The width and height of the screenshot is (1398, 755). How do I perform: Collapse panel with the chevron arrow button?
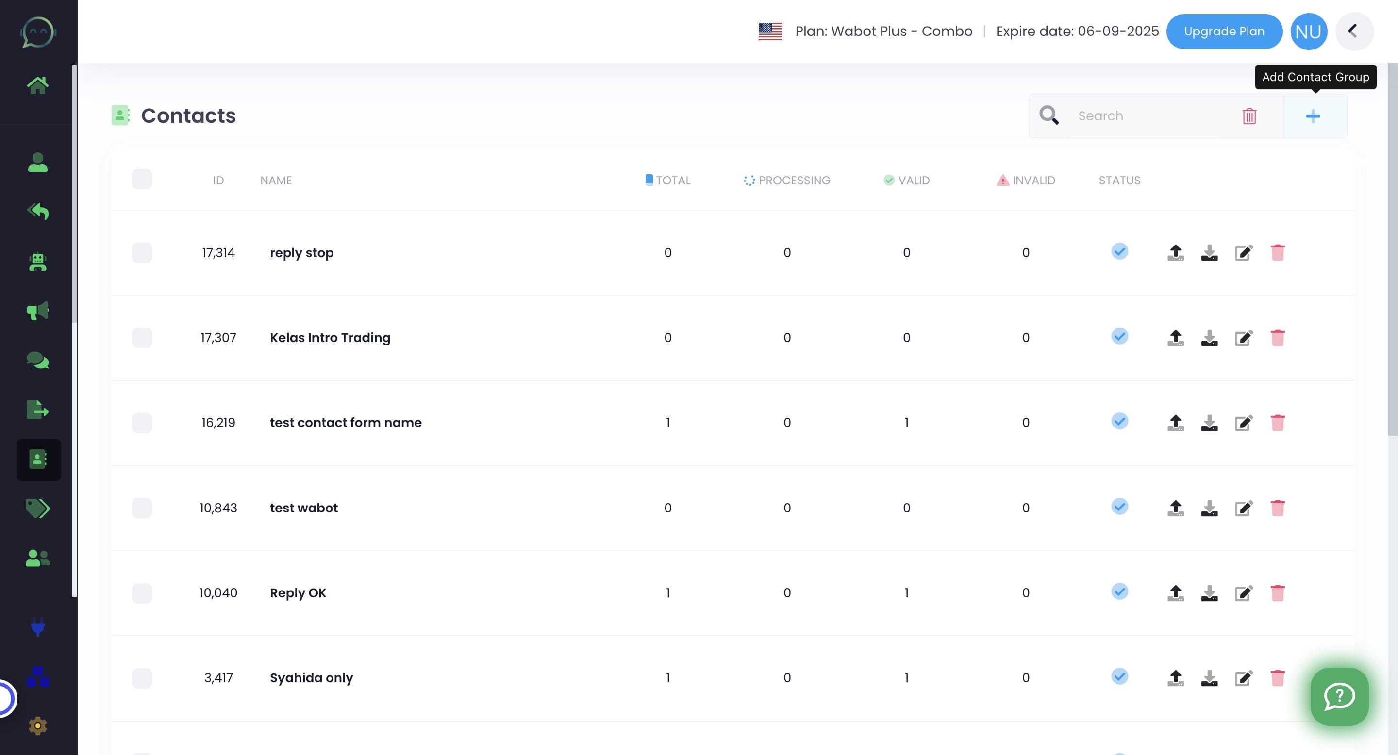(x=1354, y=32)
